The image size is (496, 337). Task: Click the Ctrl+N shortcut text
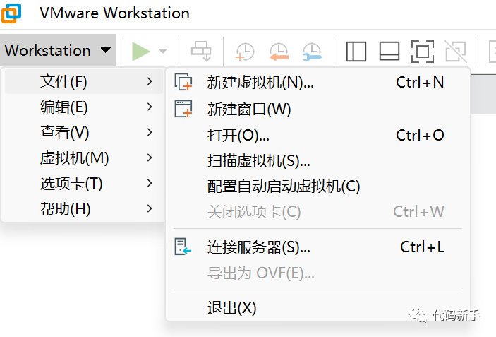point(420,83)
